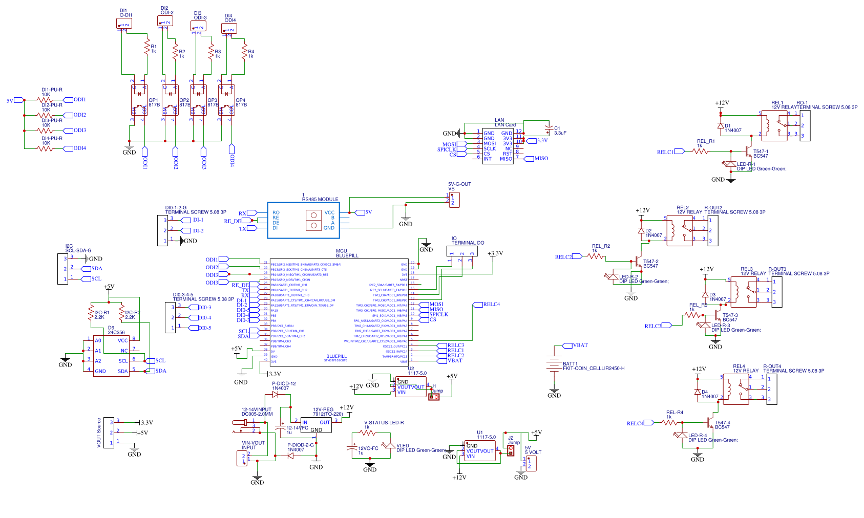
Task: Click the U1 1117-5.0 regulator
Action: pyautogui.click(x=480, y=451)
